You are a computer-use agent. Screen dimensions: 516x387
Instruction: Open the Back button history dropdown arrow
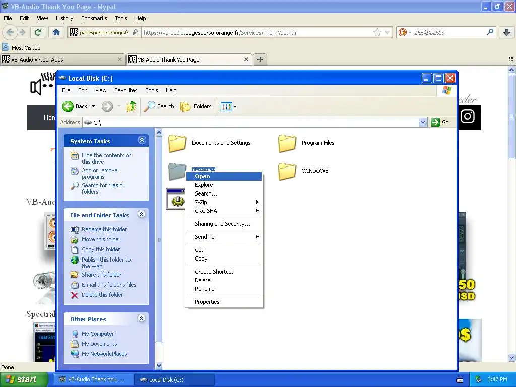93,106
